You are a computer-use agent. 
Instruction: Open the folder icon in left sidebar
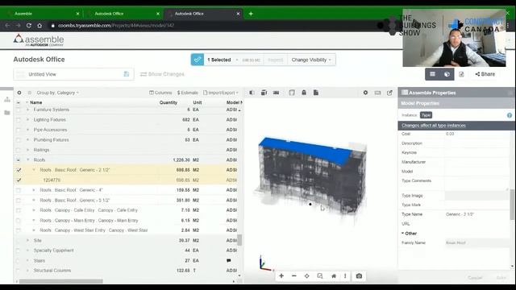7,113
